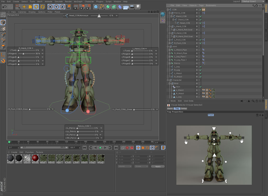Viewport: 268px width, 196px height.
Task: Toggle the Z axis lock
Action: pyautogui.click(x=62, y=7)
